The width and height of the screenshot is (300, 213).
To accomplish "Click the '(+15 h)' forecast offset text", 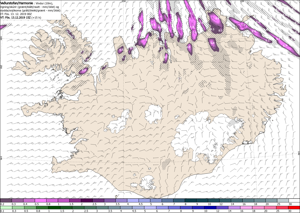I will coord(37,18).
